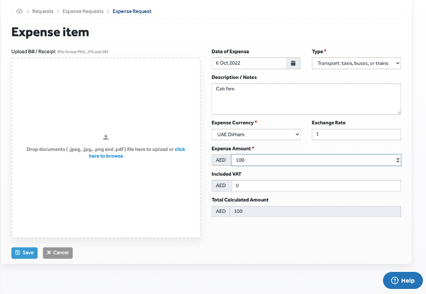426x294 pixels.
Task: Click the Included VAT input field
Action: 315,186
